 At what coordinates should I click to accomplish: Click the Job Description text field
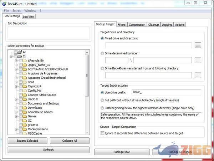pos(49,33)
